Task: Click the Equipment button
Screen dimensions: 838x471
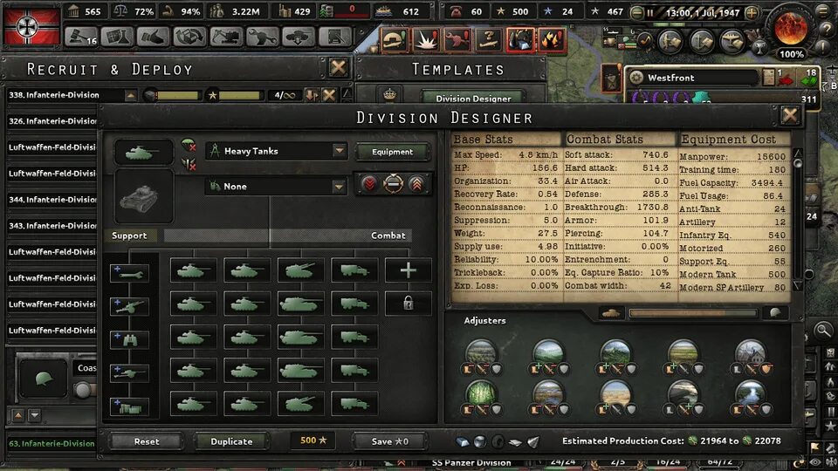Action: click(392, 152)
